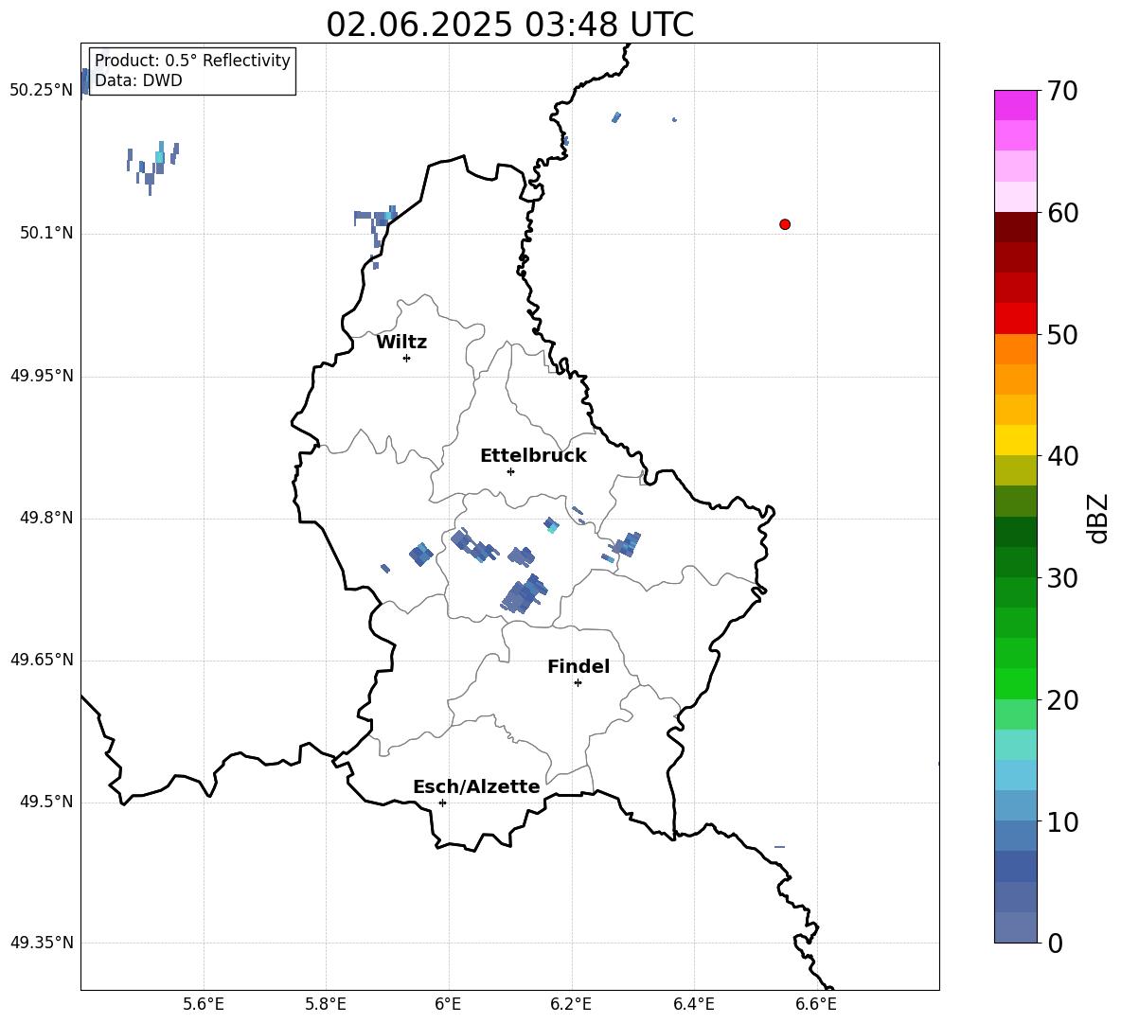Click the light cyan colorbar segment near 15
This screenshot has width=1121, height=1023.
[1016, 745]
